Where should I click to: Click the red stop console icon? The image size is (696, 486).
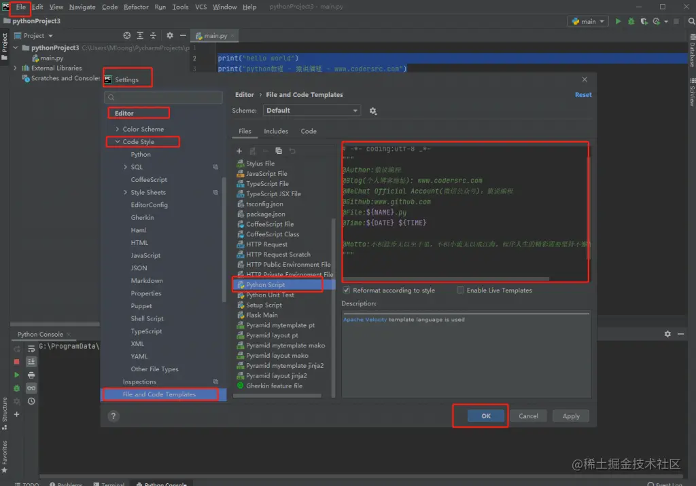pyautogui.click(x=16, y=362)
